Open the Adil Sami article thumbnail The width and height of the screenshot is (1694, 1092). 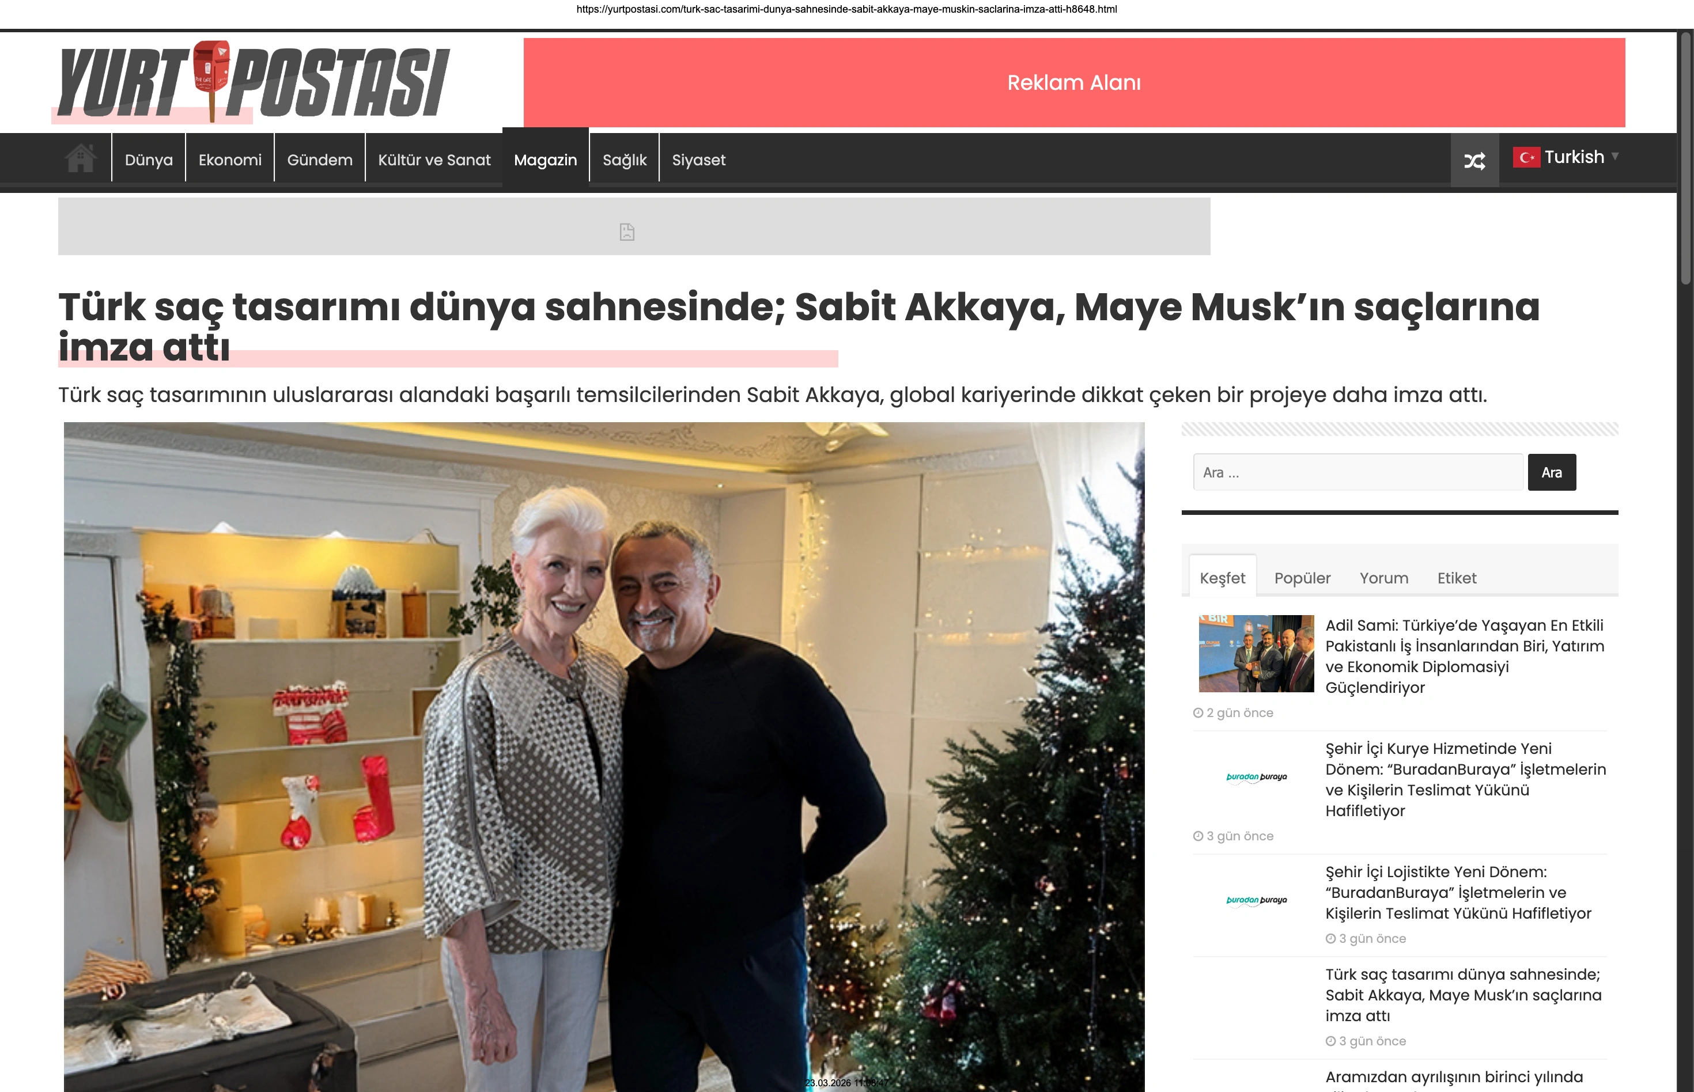(x=1256, y=653)
